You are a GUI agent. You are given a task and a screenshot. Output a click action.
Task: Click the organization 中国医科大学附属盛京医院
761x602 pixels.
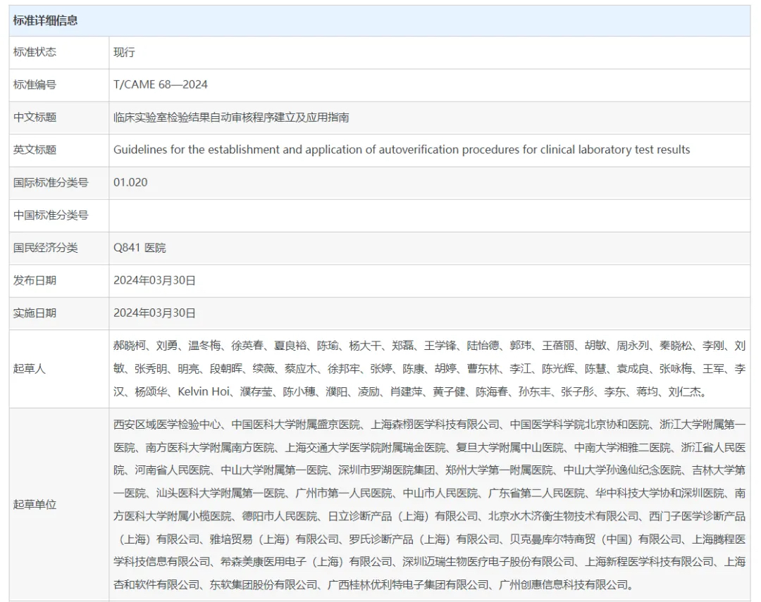pos(295,425)
